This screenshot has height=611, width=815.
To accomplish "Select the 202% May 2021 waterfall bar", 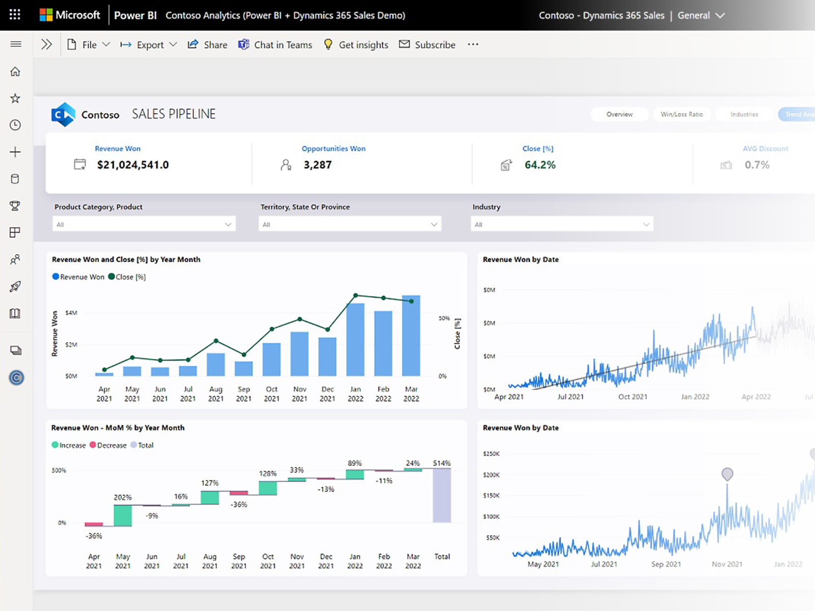I will click(123, 515).
